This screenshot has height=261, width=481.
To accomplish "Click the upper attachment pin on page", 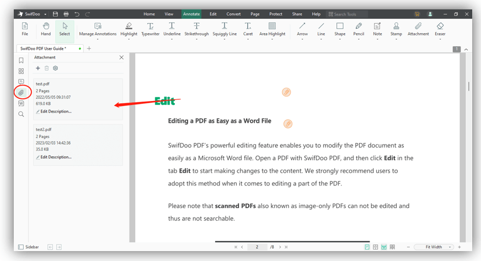I will pyautogui.click(x=286, y=92).
